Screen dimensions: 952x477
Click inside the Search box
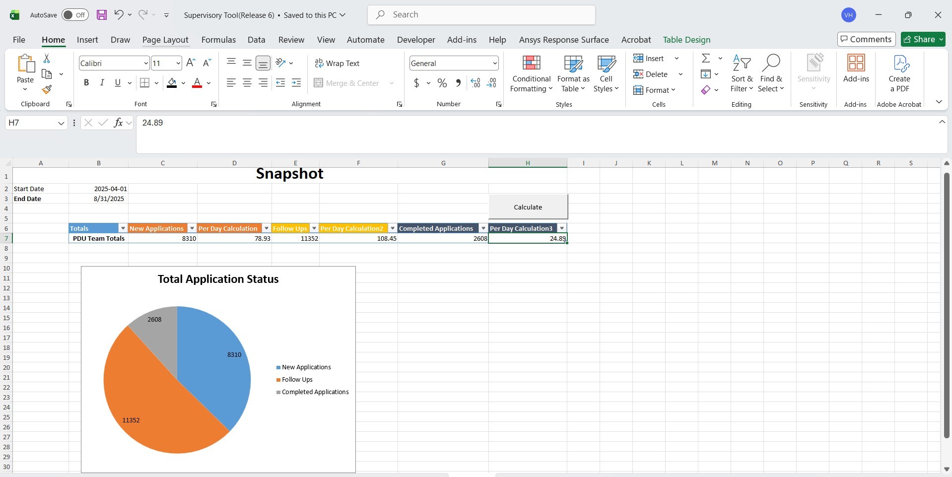point(481,15)
